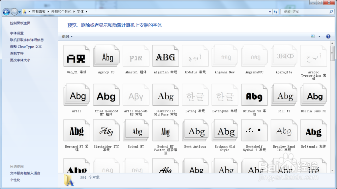
Task: Select the Agency FB font icon
Action: pyautogui.click(x=106, y=56)
